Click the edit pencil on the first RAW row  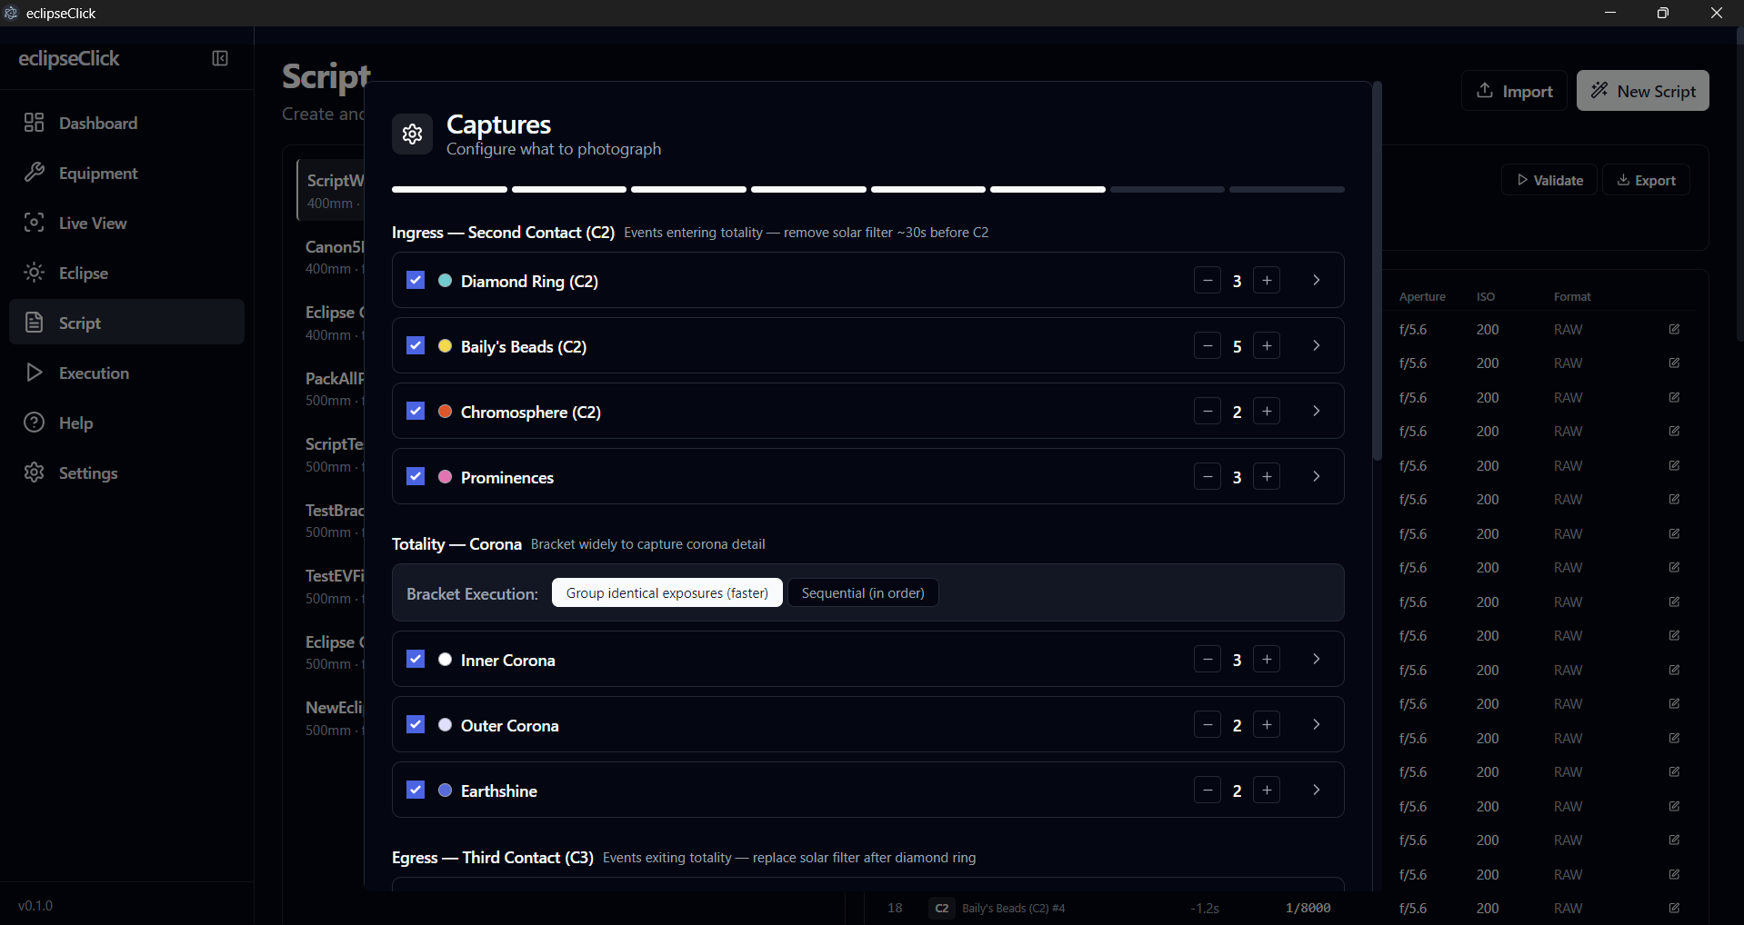tap(1673, 328)
